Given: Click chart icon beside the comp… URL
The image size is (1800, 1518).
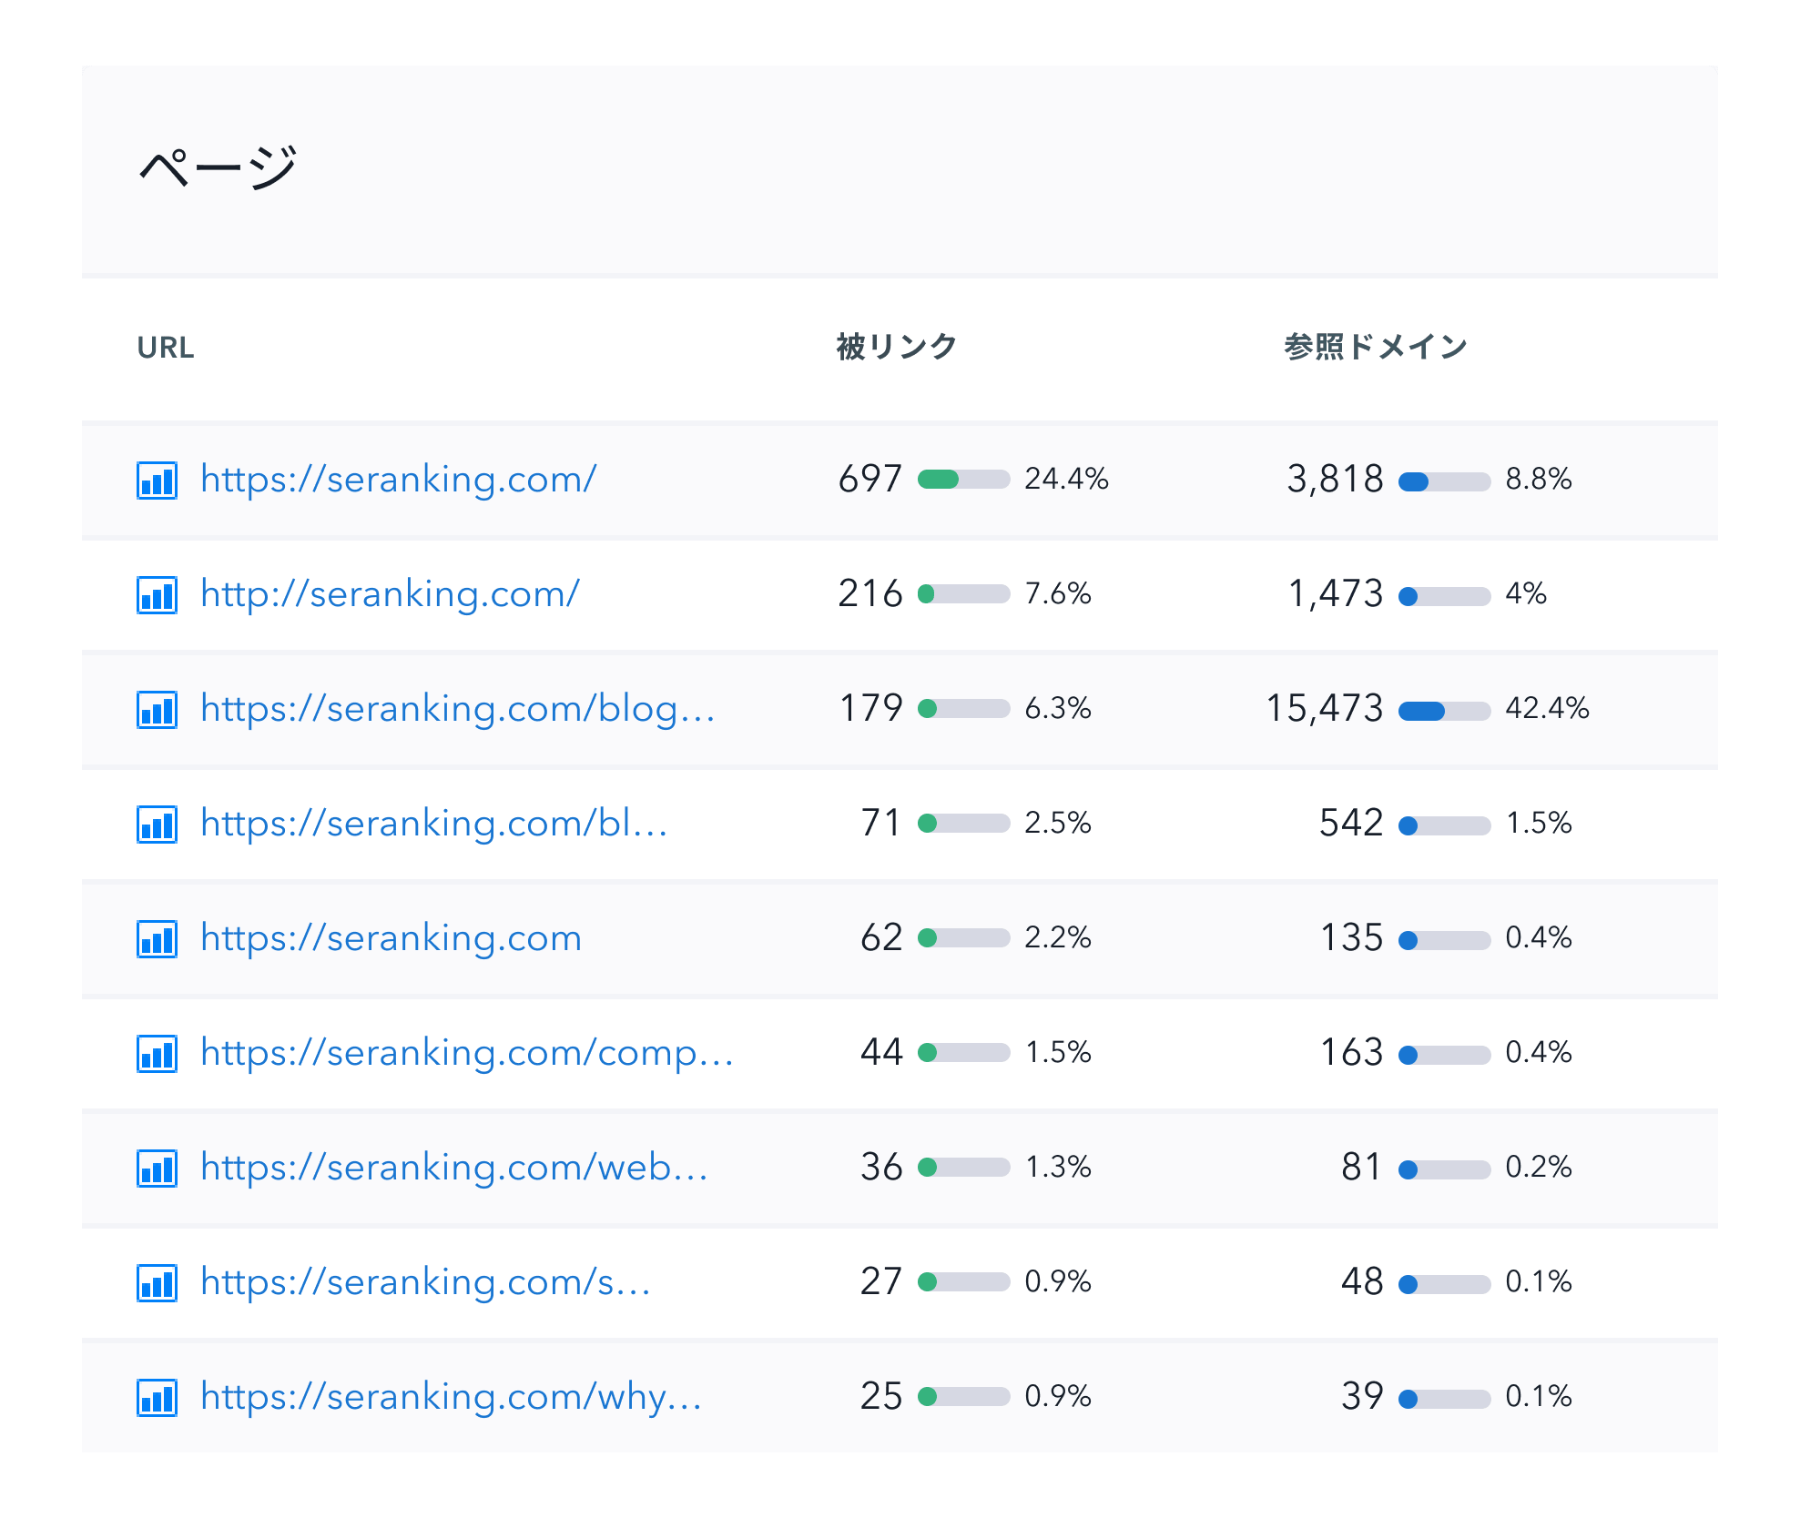Looking at the screenshot, I should coord(157,1054).
